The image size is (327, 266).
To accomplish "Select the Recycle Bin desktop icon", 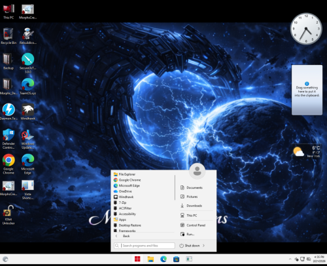I will click(x=9, y=36).
